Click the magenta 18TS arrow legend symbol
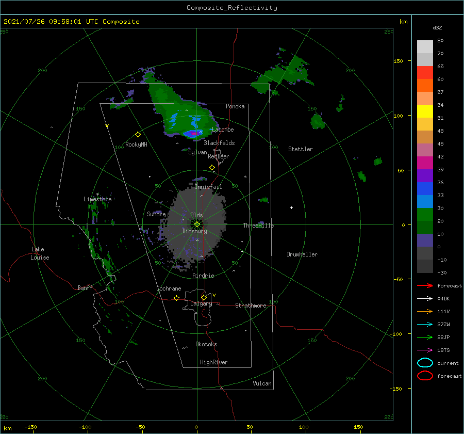Image resolution: width=464 pixels, height=434 pixels. (425, 350)
